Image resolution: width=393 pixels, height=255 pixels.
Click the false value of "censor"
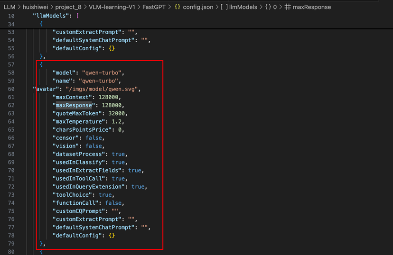(x=94, y=137)
